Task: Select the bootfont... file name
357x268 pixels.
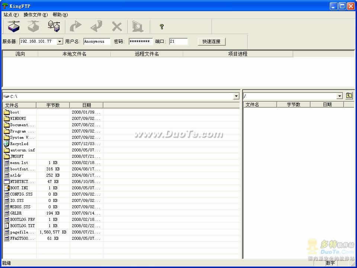Action: (x=22, y=169)
